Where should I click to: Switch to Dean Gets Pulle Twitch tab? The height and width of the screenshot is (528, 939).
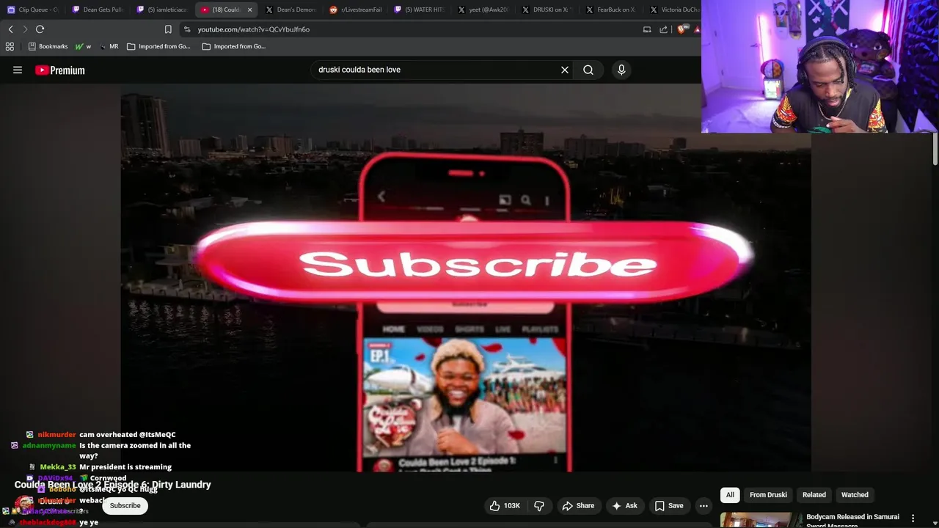[x=98, y=10]
